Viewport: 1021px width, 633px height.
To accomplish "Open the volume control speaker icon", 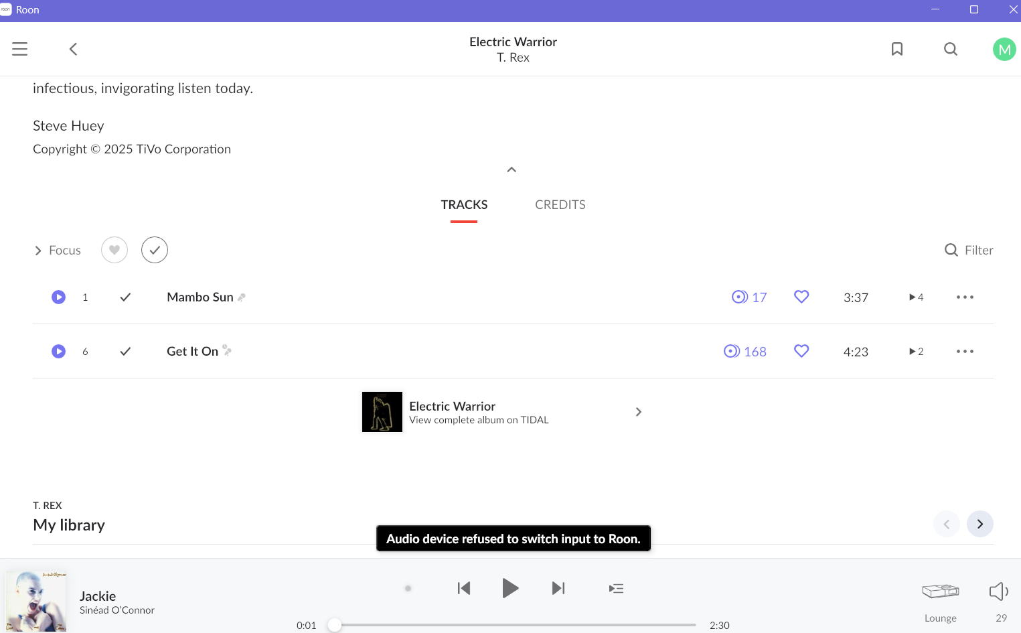I will (999, 591).
